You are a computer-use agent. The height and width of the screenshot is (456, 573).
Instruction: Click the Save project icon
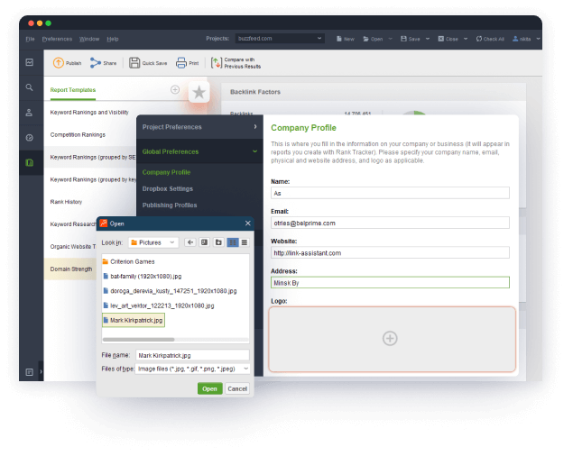[x=403, y=39]
